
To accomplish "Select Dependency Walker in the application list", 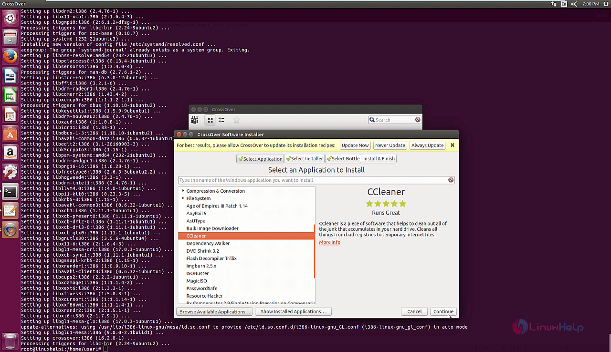I will (208, 243).
